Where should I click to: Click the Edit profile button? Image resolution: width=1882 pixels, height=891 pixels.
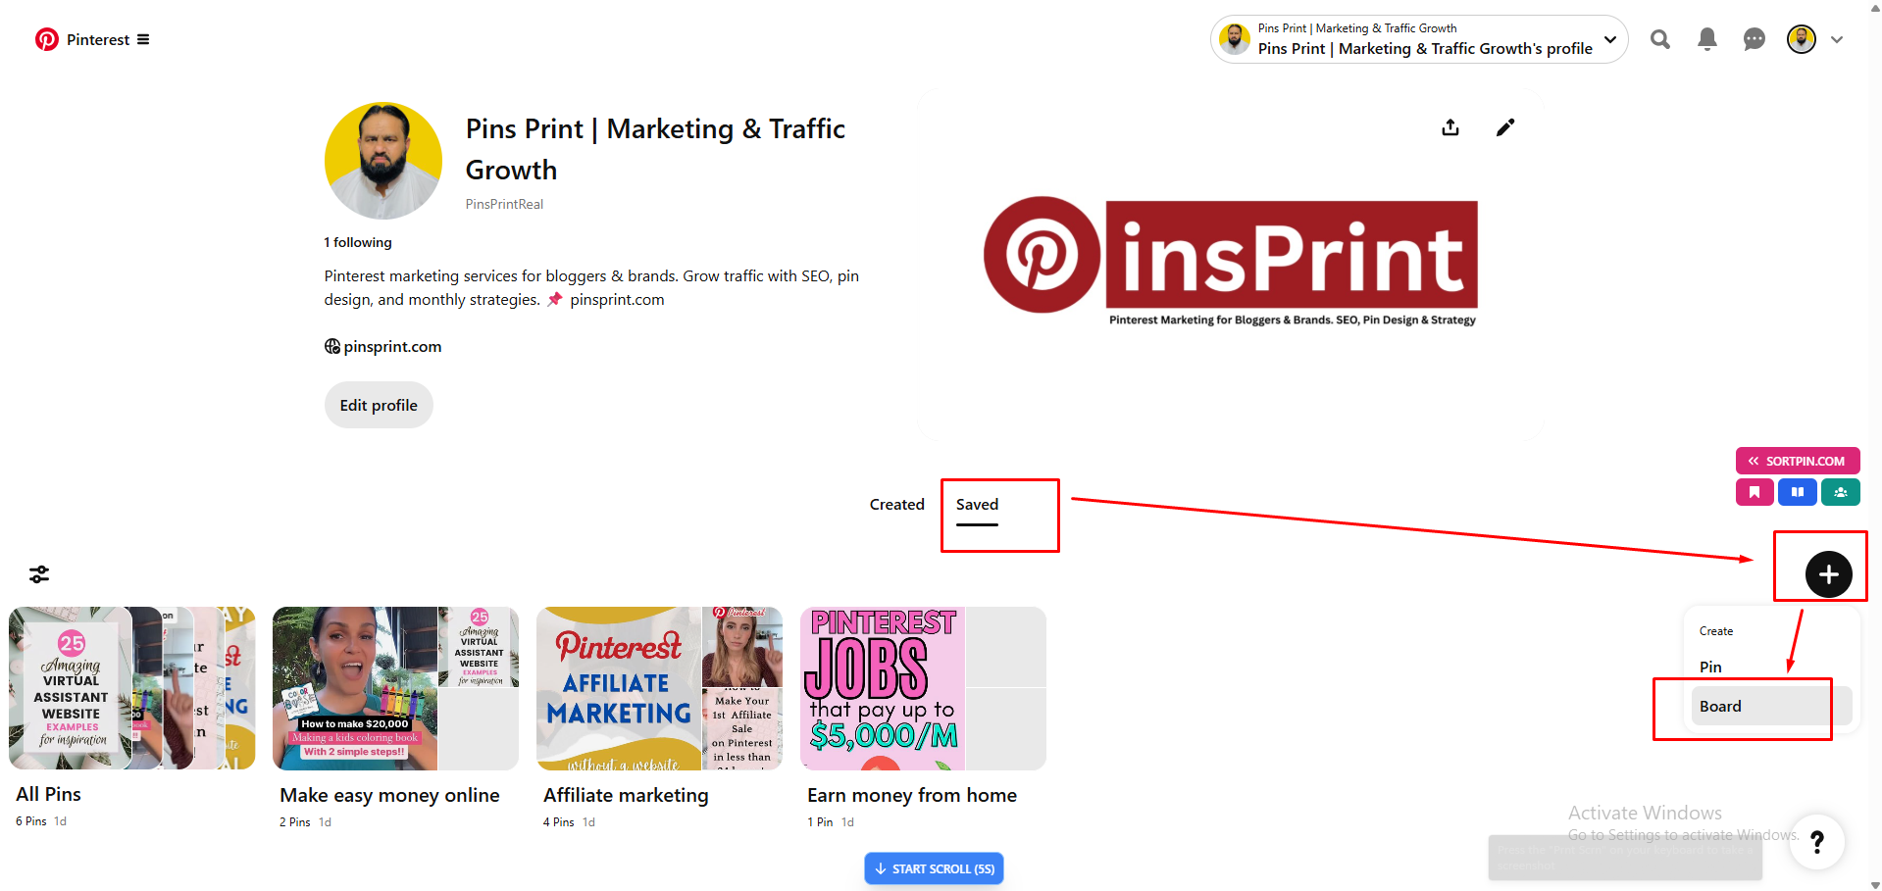coord(379,406)
